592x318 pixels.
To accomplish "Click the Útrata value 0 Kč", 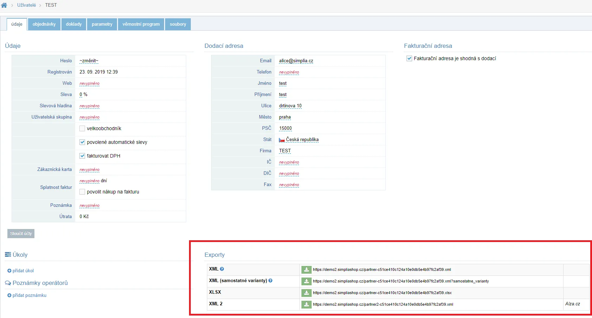I will coord(84,217).
